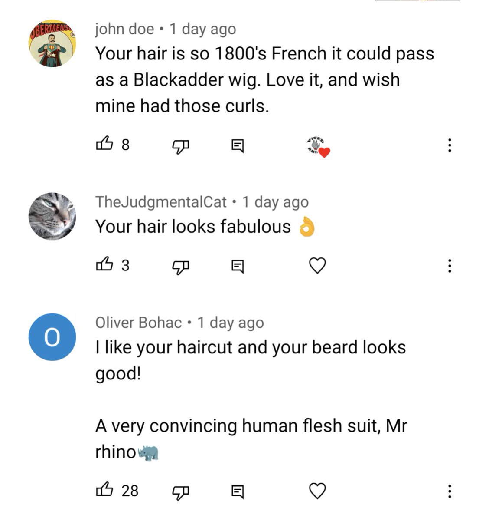Viewport: 489px width, 521px height.
Task: Open replies on john doe's comment
Action: (237, 146)
